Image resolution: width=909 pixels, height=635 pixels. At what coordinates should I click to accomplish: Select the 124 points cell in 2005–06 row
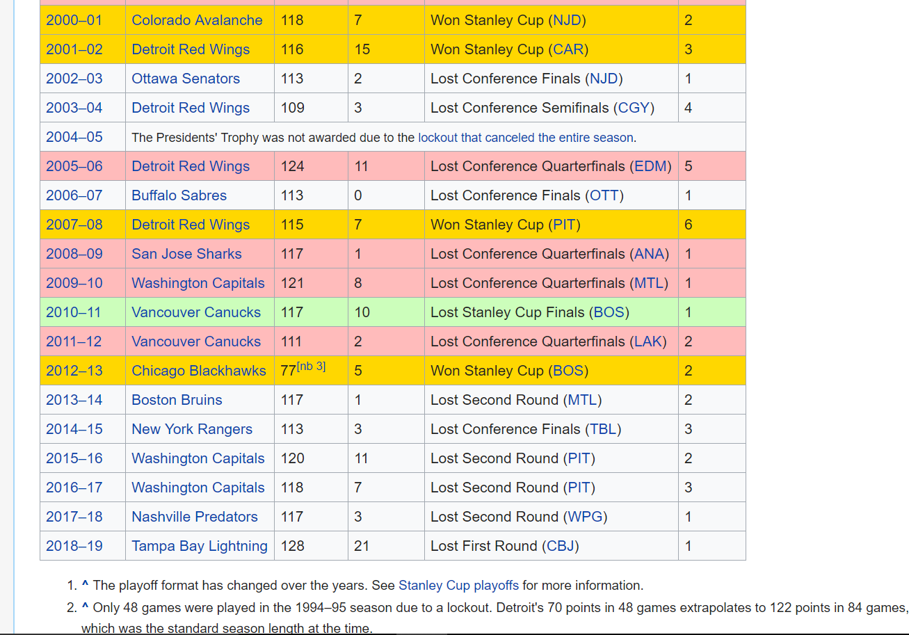click(x=311, y=166)
